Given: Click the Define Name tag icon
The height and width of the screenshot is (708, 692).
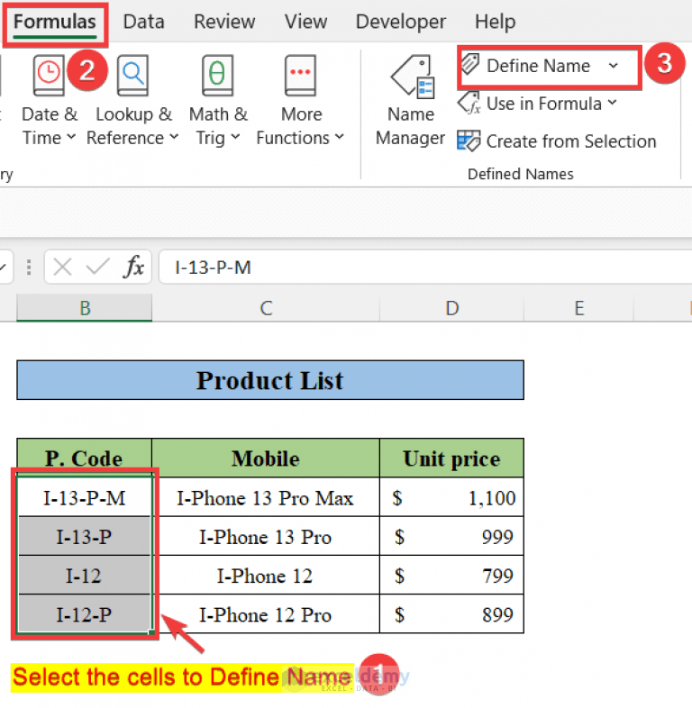Looking at the screenshot, I should click(x=469, y=65).
